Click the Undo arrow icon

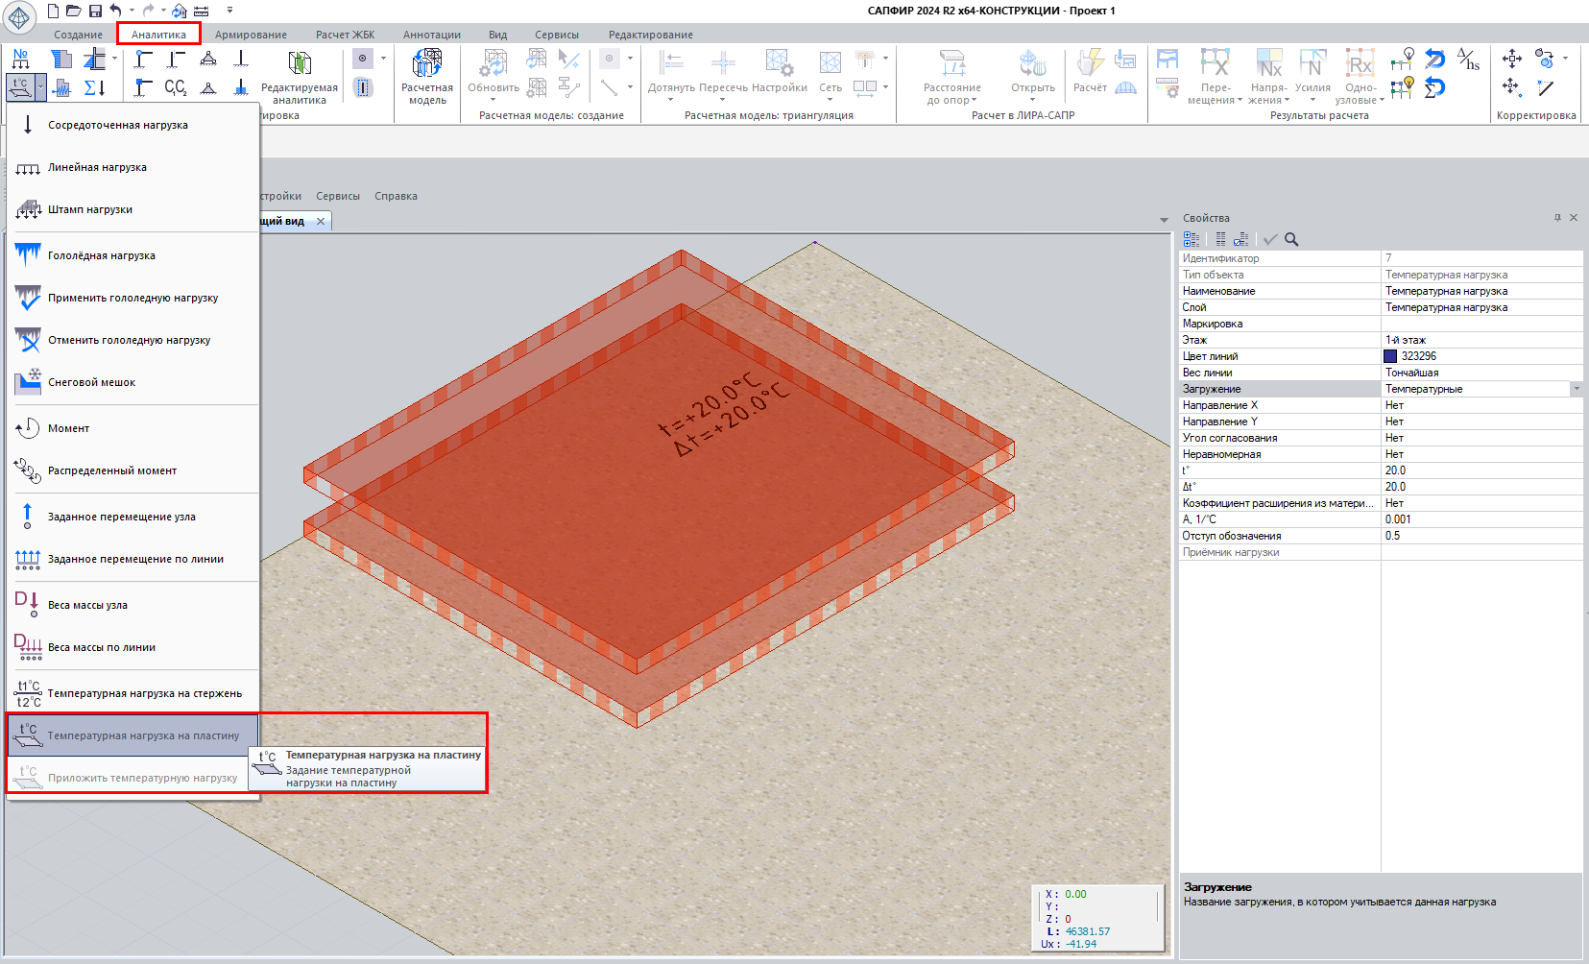pos(115,11)
